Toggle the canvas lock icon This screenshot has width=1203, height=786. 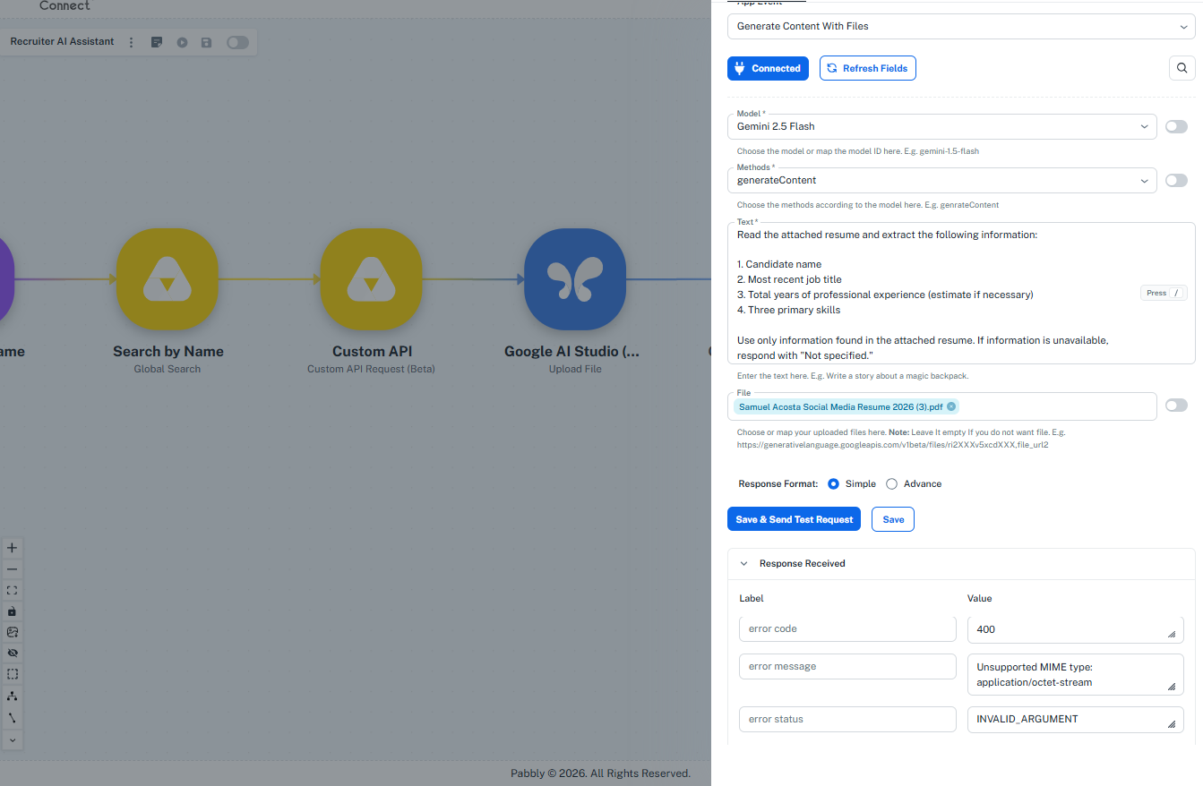(x=12, y=611)
